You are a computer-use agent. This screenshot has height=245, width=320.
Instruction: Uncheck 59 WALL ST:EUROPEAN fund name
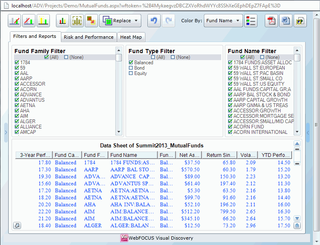pos(230,68)
